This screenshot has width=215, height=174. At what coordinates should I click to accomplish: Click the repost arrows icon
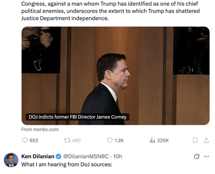(67, 140)
